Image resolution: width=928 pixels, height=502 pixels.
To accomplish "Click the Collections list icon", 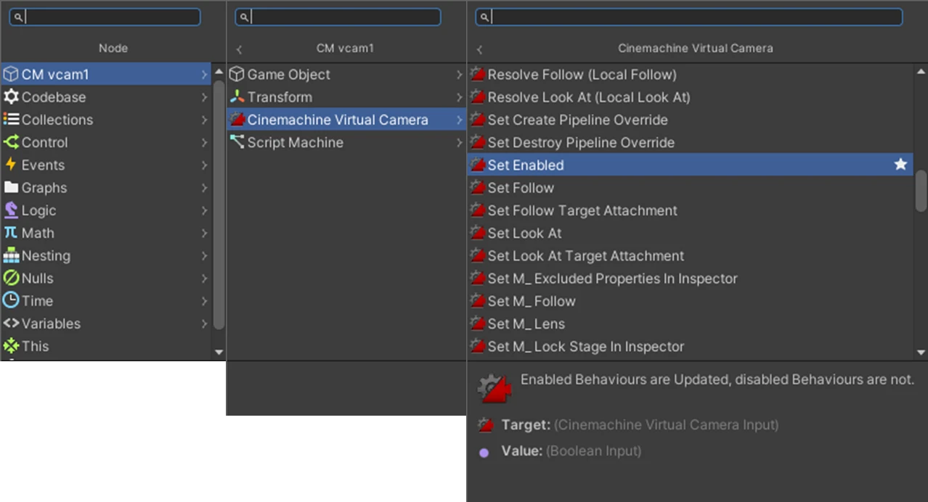I will tap(11, 119).
